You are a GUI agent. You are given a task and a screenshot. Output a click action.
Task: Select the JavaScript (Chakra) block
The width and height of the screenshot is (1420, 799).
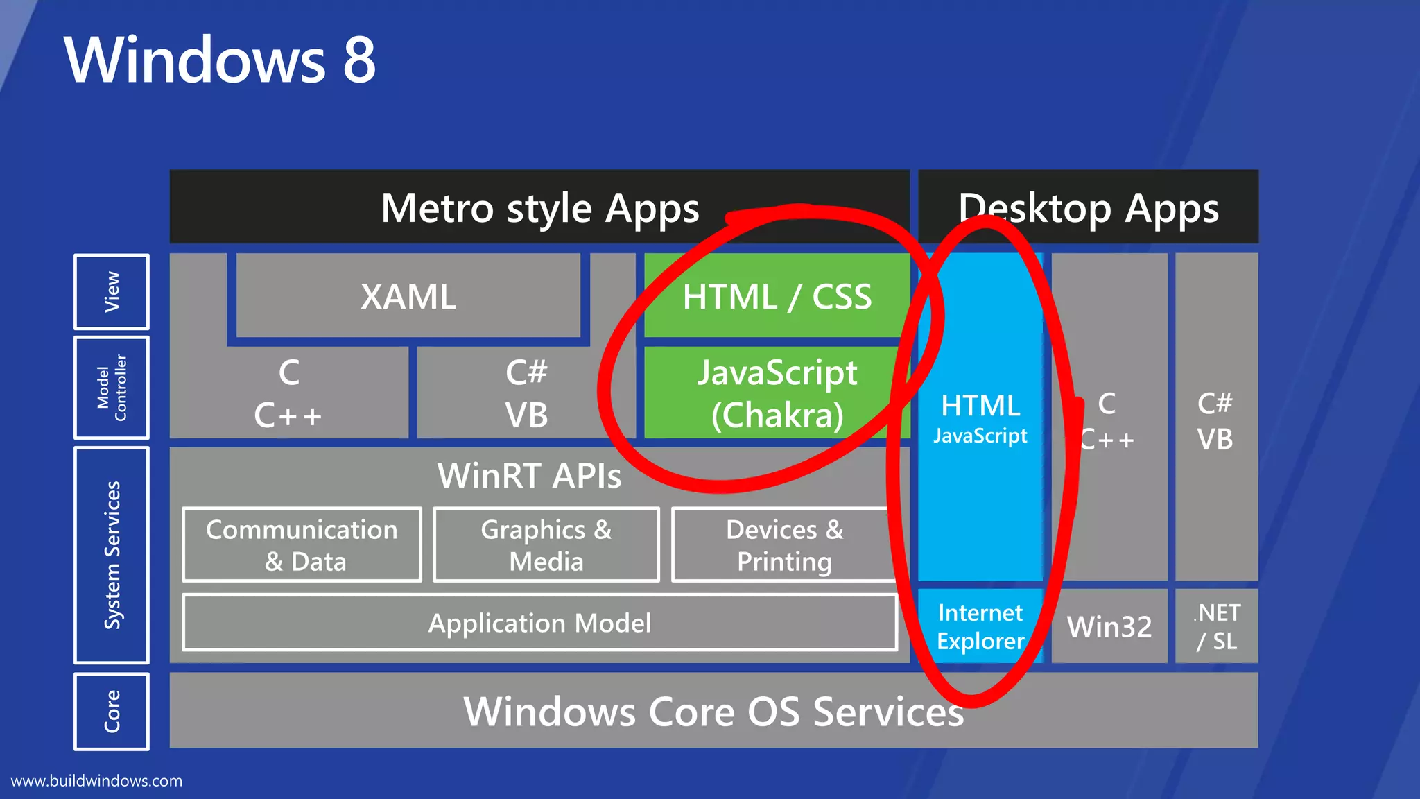(777, 393)
